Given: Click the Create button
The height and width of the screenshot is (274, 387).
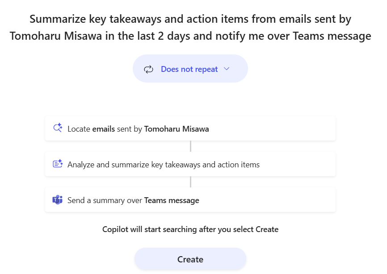Looking at the screenshot, I should coord(190,259).
